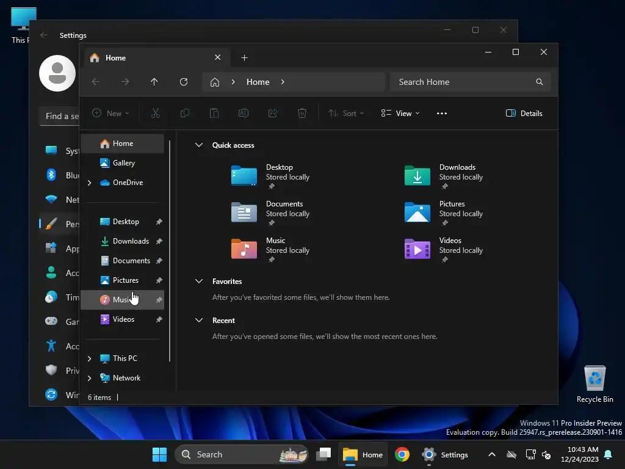Click the Rename icon in toolbar
This screenshot has height=469, width=625.
click(x=243, y=113)
